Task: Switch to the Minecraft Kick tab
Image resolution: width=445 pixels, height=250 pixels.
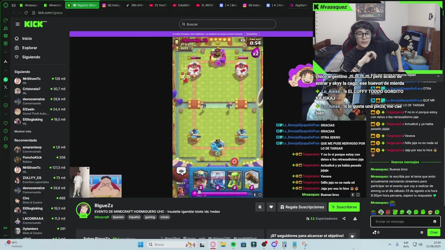Action: (53, 5)
